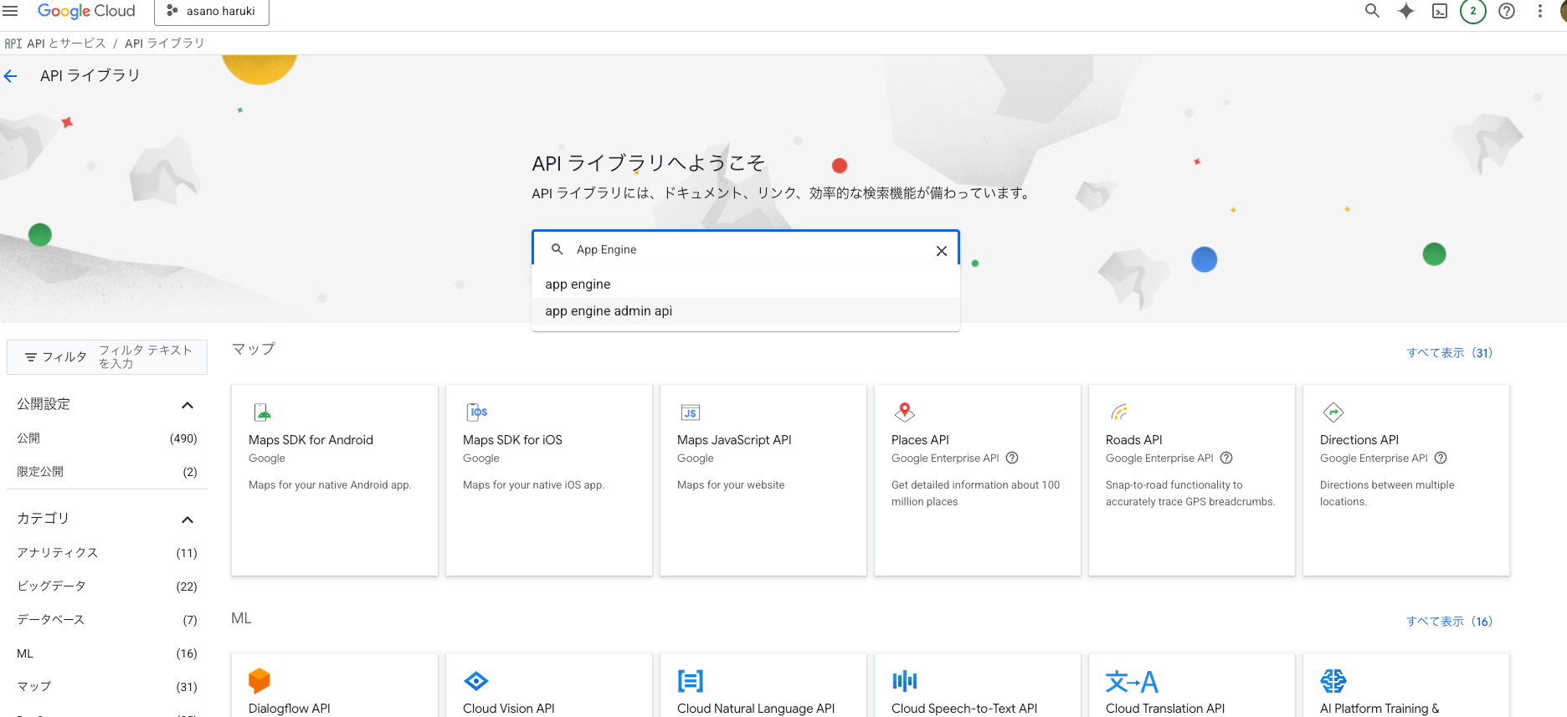1567x717 pixels.
Task: Open the help question mark icon
Action: 1507,11
